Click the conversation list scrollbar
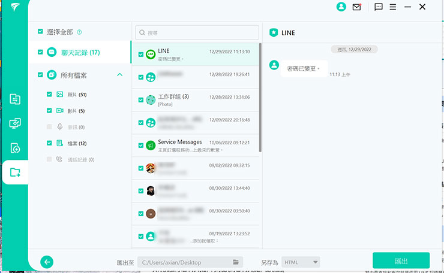The width and height of the screenshot is (444, 273). point(260,98)
